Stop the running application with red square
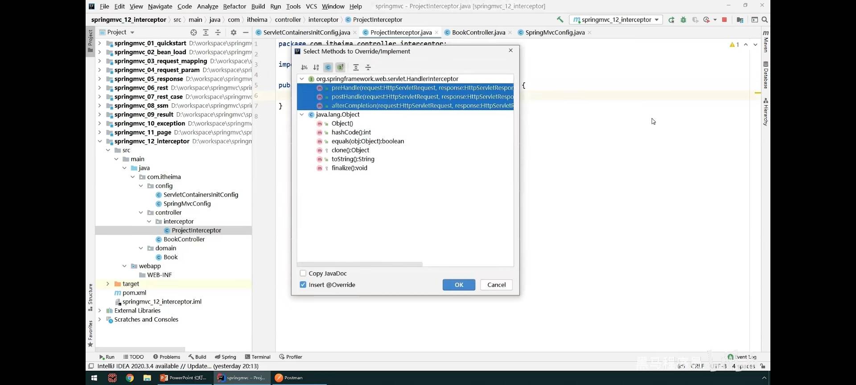This screenshot has width=856, height=385. (x=724, y=20)
